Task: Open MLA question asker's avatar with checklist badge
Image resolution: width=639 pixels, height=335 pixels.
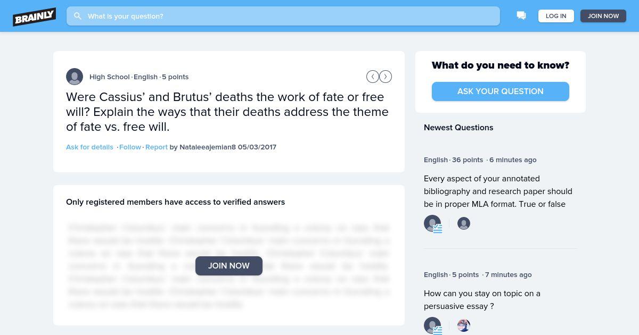Action: [432, 223]
